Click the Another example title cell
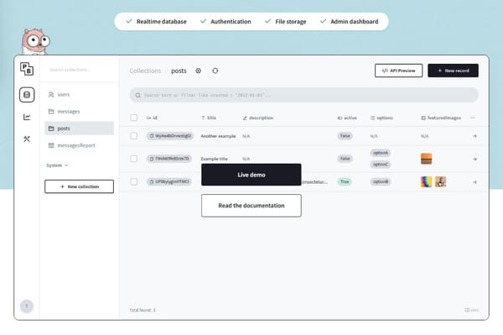The image size is (503, 335). tap(218, 136)
